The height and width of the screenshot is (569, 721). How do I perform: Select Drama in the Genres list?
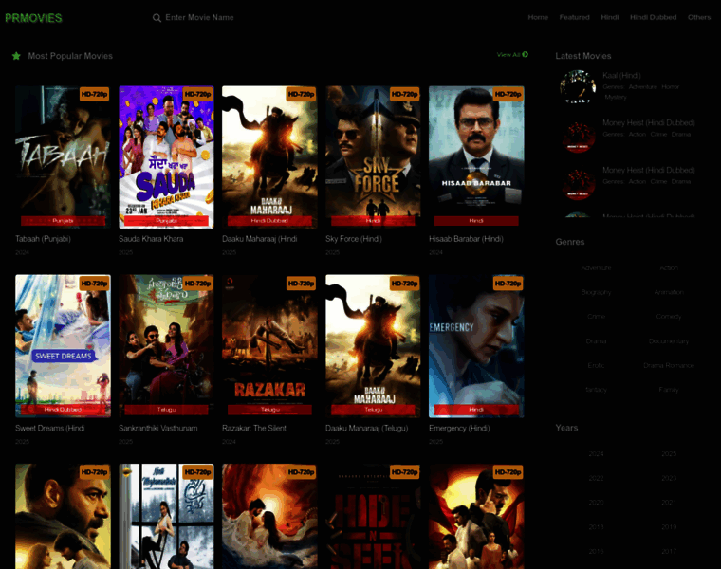(x=596, y=341)
